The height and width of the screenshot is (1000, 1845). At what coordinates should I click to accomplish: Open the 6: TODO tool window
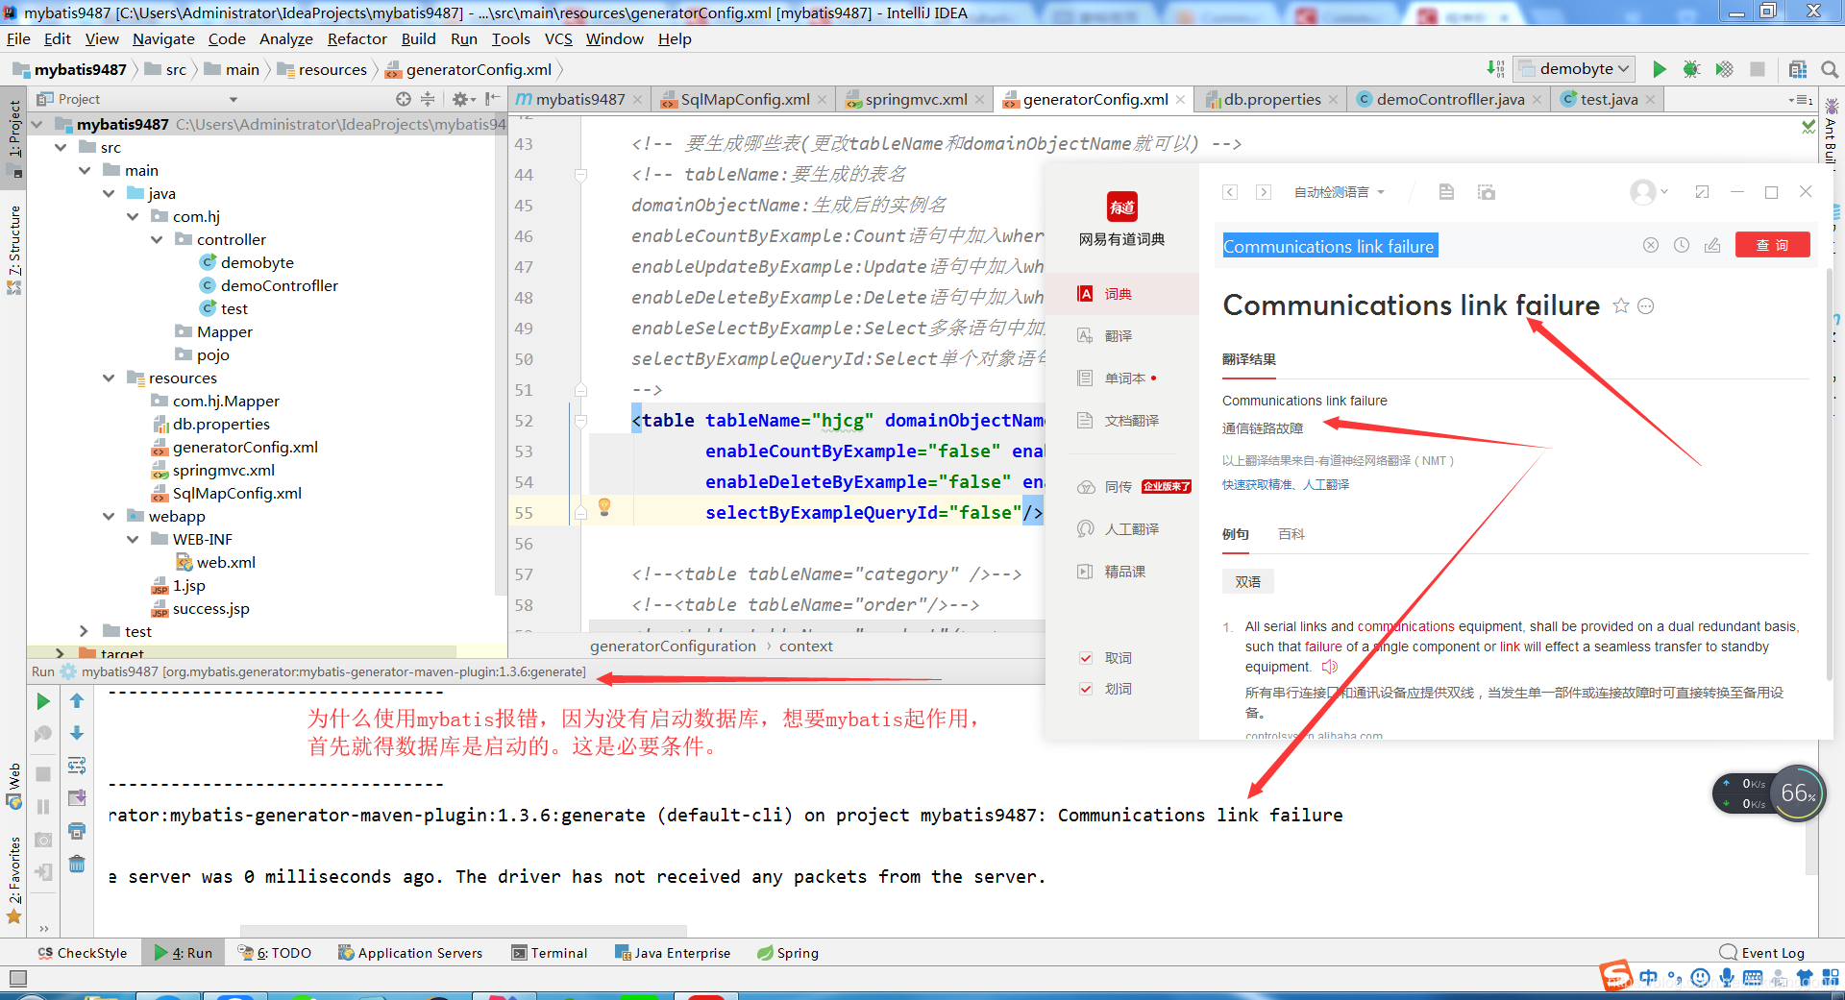coord(275,953)
